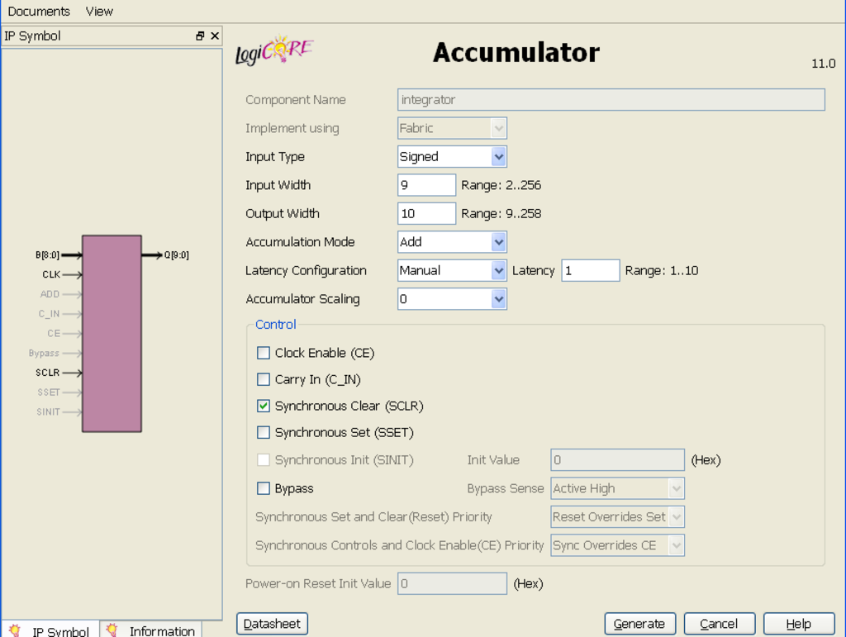
Task: Open the Documents menu
Action: pyautogui.click(x=39, y=12)
